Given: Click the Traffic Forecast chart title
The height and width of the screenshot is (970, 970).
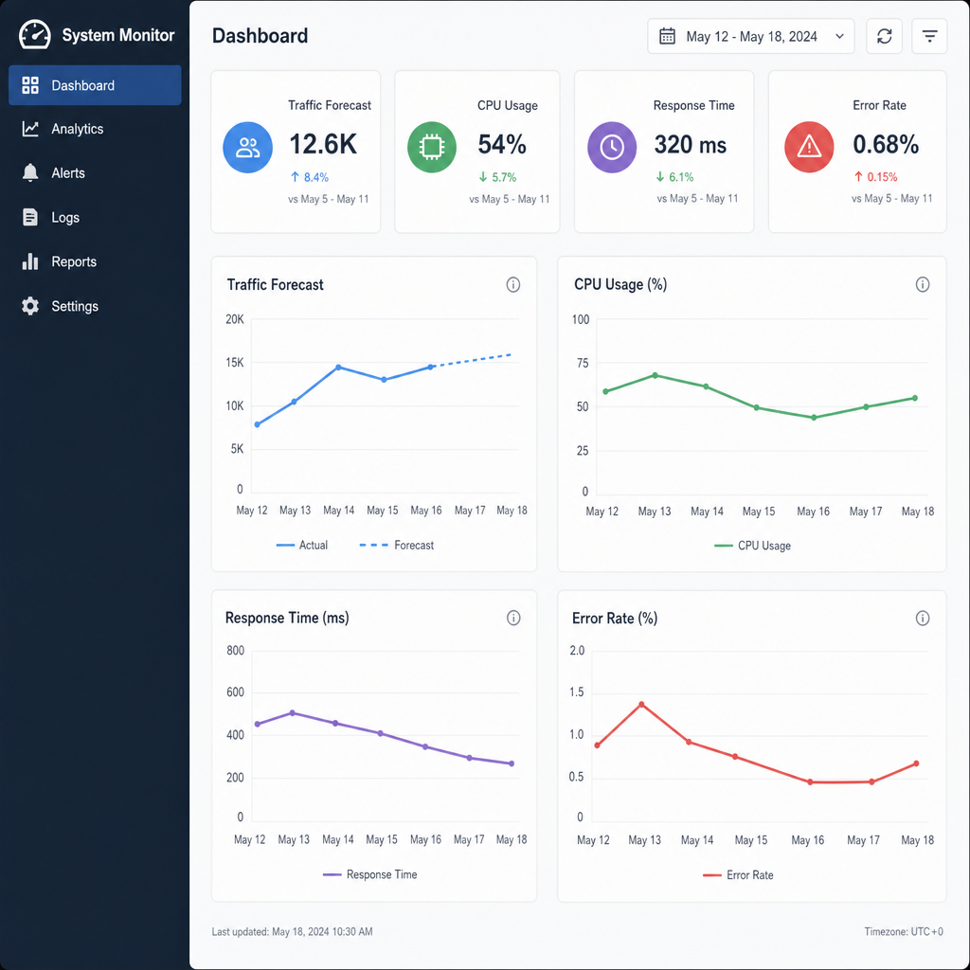Looking at the screenshot, I should (276, 284).
